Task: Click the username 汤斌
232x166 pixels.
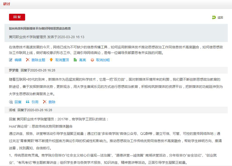Action: [x=12, y=110]
